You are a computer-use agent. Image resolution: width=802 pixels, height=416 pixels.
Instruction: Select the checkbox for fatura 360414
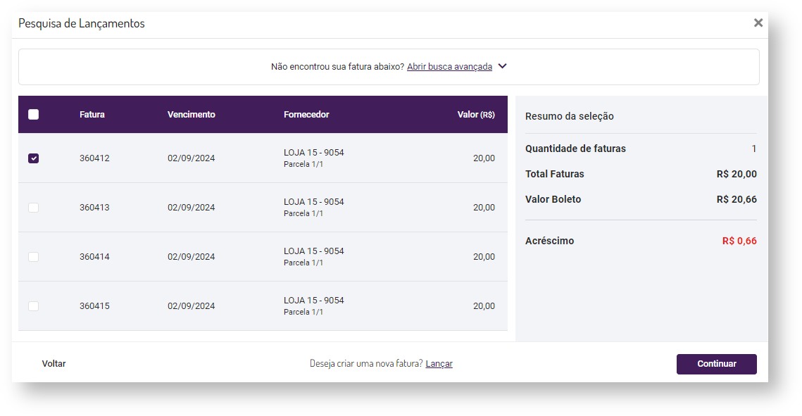pyautogui.click(x=33, y=257)
